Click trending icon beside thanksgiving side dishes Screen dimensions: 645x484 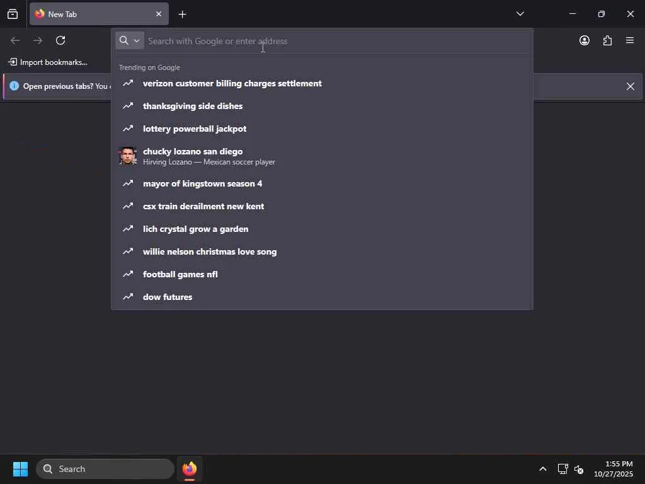coord(128,106)
